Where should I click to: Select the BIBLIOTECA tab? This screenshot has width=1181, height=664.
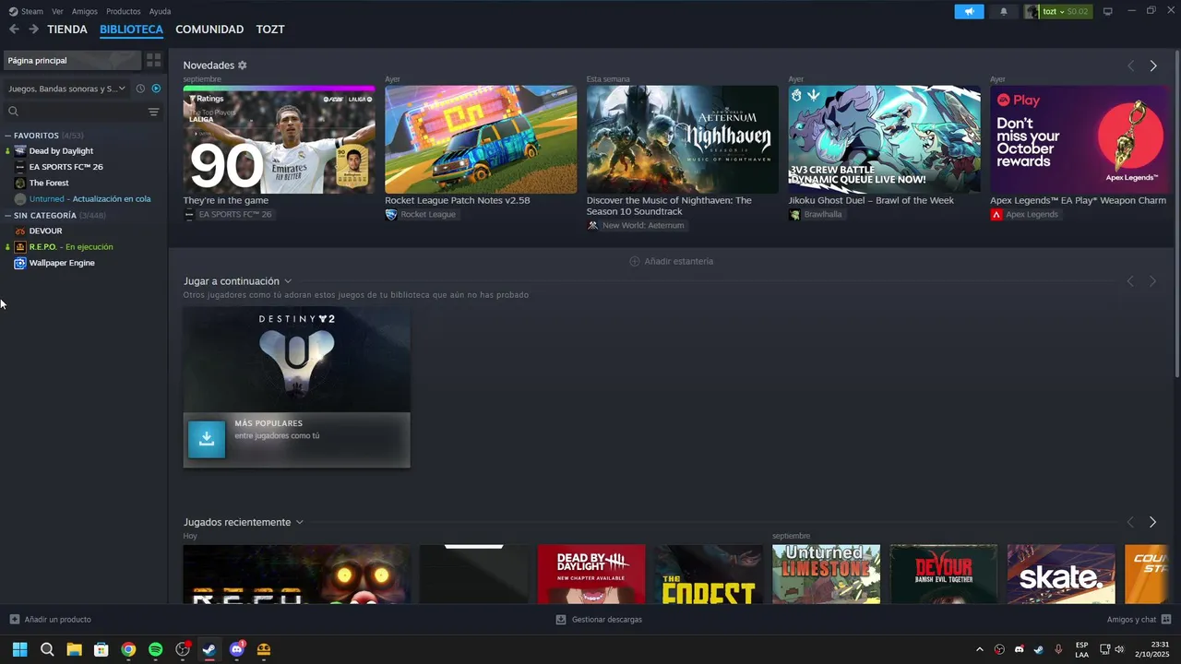pyautogui.click(x=131, y=30)
